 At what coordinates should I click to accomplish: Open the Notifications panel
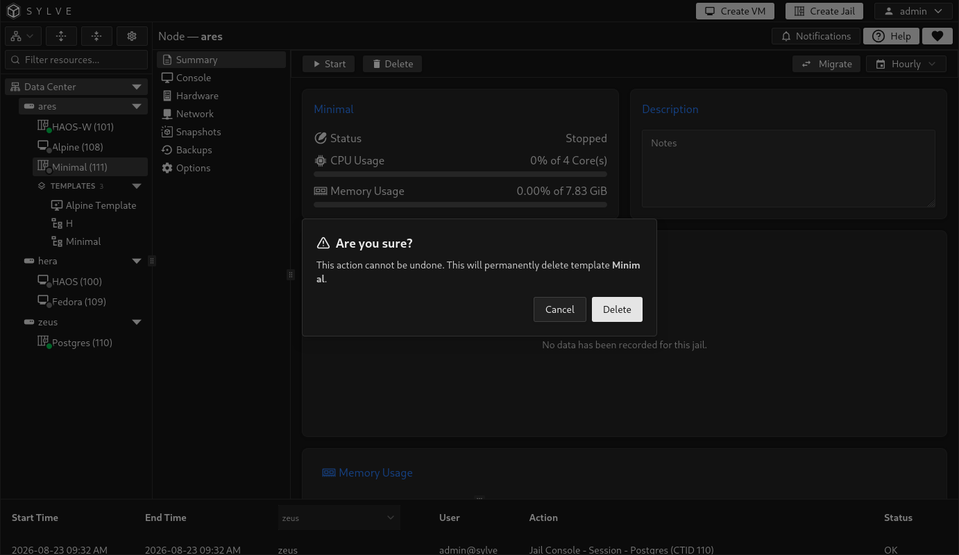816,36
